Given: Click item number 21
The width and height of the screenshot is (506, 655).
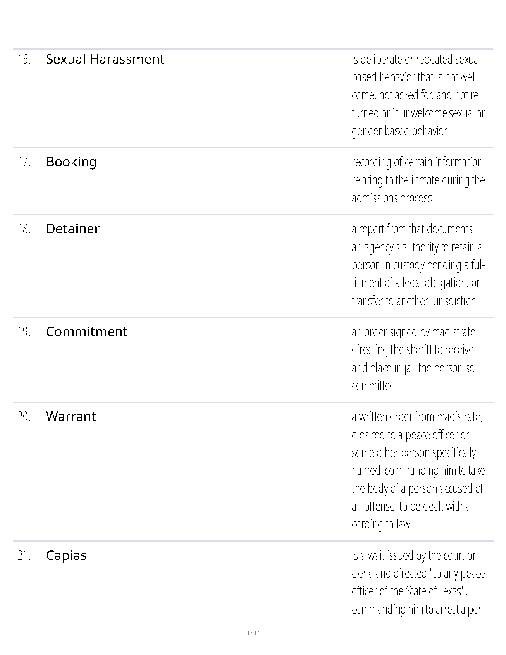Looking at the screenshot, I should 24,556.
